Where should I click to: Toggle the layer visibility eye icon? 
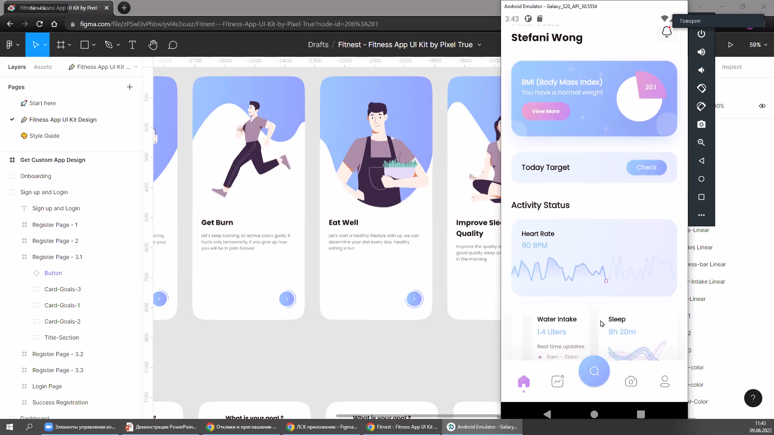(x=762, y=106)
